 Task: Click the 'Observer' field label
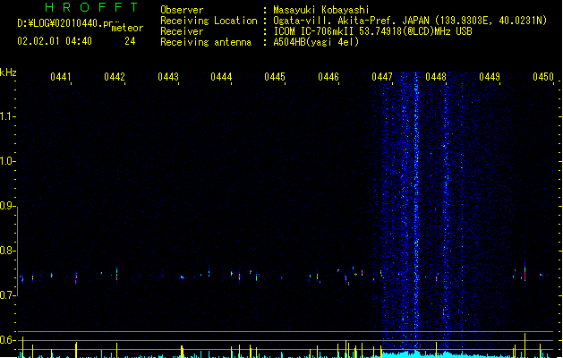pyautogui.click(x=182, y=10)
